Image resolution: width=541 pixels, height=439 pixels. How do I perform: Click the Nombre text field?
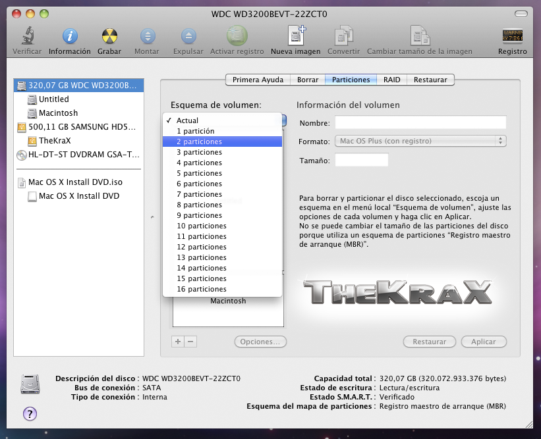(x=420, y=122)
